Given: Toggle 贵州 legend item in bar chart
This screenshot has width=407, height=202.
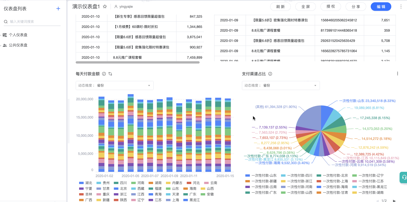Looking at the screenshot, I should click(103, 183).
